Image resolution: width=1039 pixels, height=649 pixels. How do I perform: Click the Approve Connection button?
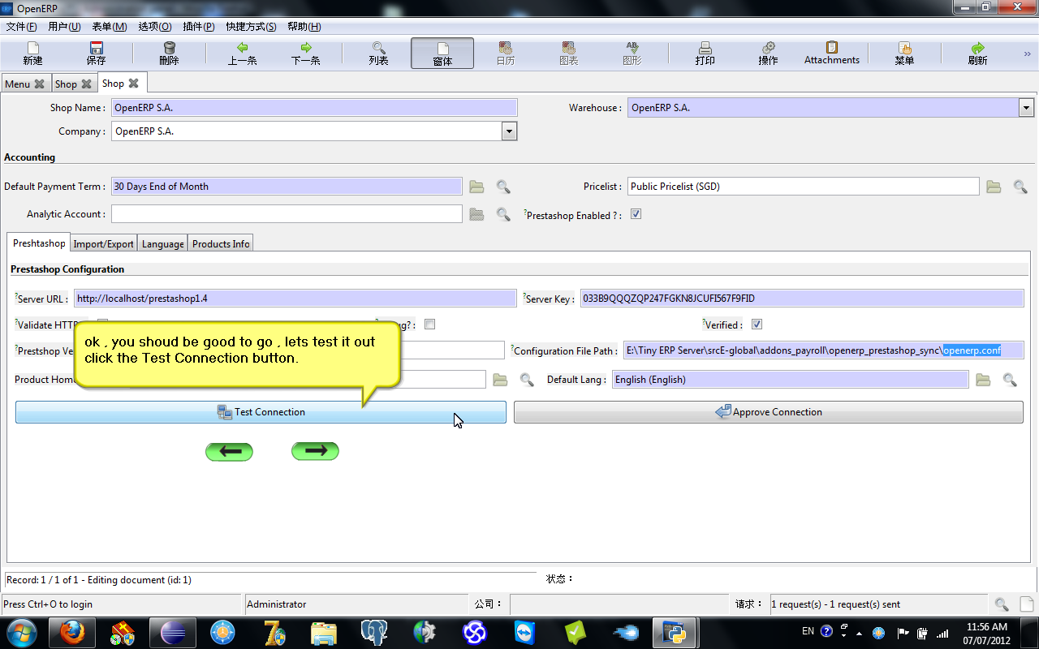pos(769,412)
